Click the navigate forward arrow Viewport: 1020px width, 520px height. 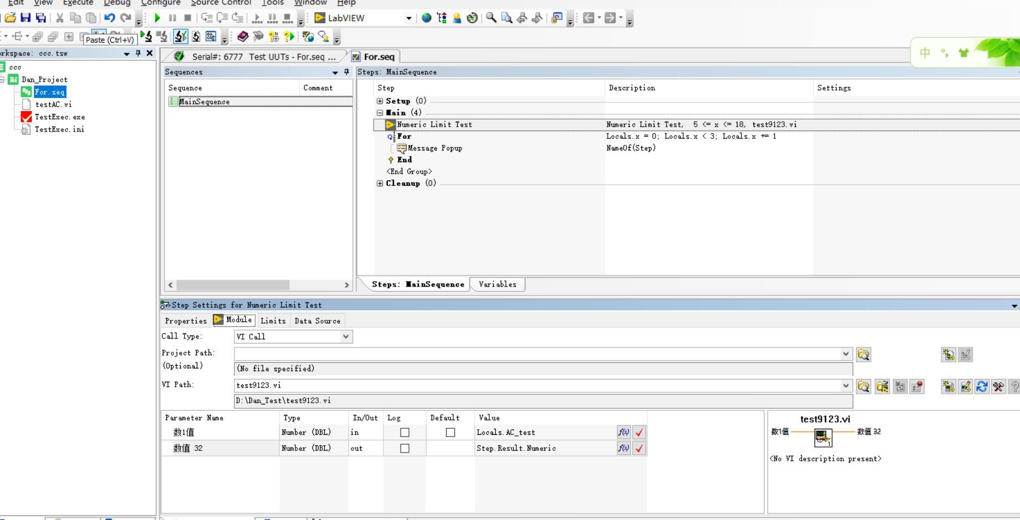coord(610,18)
